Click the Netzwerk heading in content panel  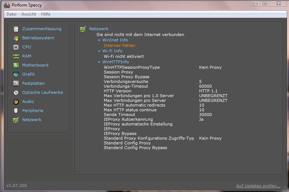pyautogui.click(x=99, y=29)
